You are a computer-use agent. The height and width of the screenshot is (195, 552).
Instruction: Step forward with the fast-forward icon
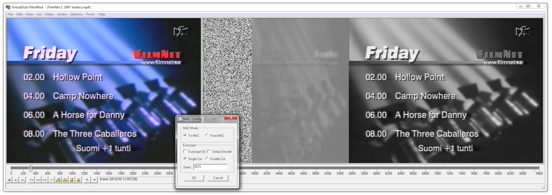coord(45,180)
